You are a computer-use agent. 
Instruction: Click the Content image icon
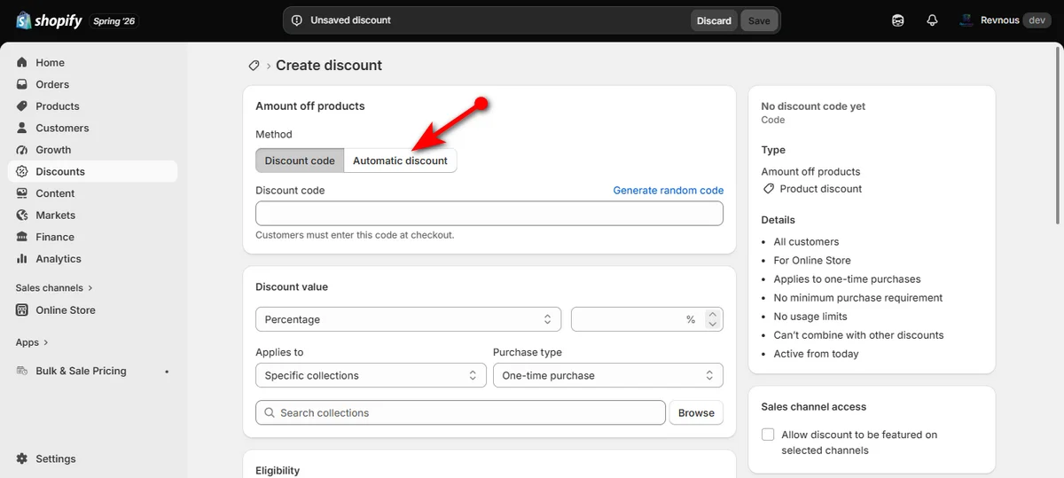pos(22,193)
